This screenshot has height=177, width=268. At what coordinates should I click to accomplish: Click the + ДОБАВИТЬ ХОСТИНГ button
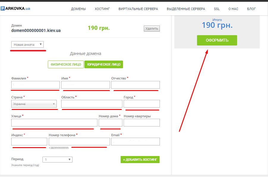click(x=140, y=160)
